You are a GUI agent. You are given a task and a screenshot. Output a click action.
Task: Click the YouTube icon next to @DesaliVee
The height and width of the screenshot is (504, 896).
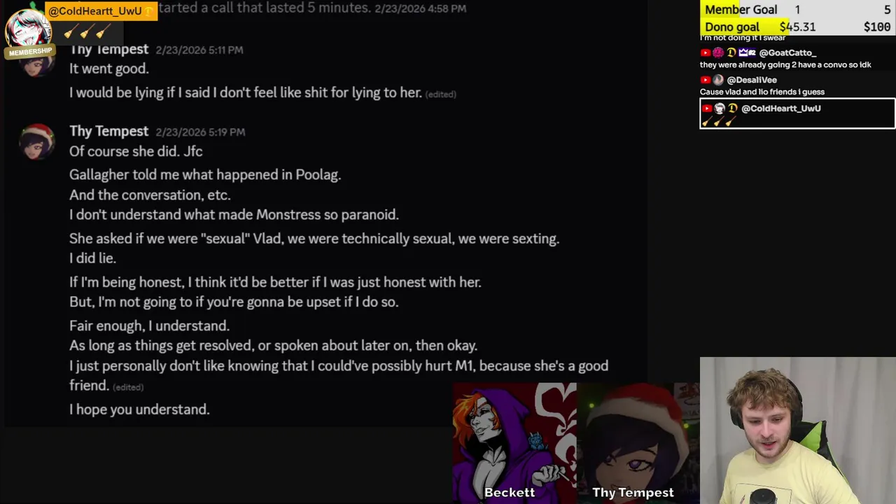[x=706, y=80]
